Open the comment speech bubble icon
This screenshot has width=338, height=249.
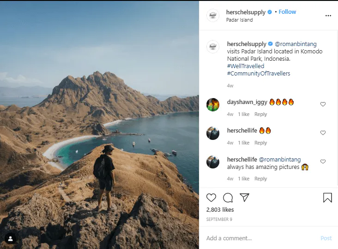(x=228, y=198)
